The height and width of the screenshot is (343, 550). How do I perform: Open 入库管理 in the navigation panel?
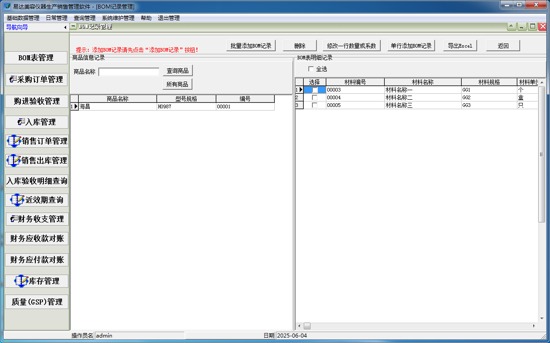[37, 121]
